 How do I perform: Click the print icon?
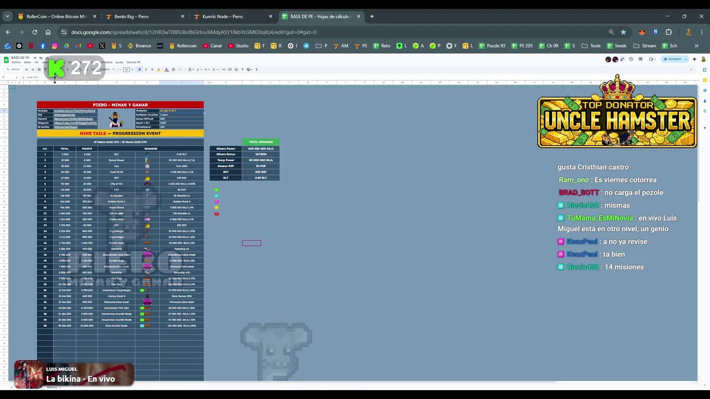point(39,69)
